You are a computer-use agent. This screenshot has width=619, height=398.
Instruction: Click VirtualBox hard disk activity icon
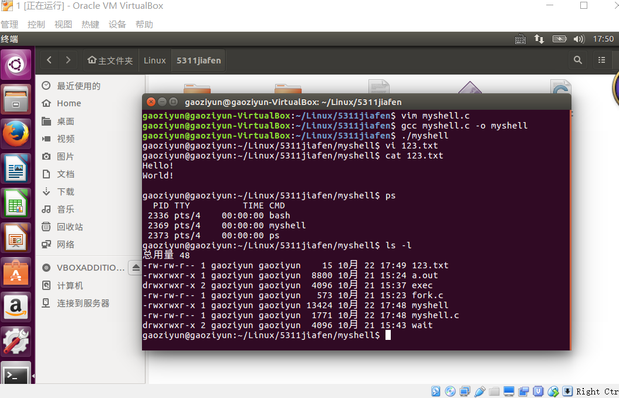[436, 392]
